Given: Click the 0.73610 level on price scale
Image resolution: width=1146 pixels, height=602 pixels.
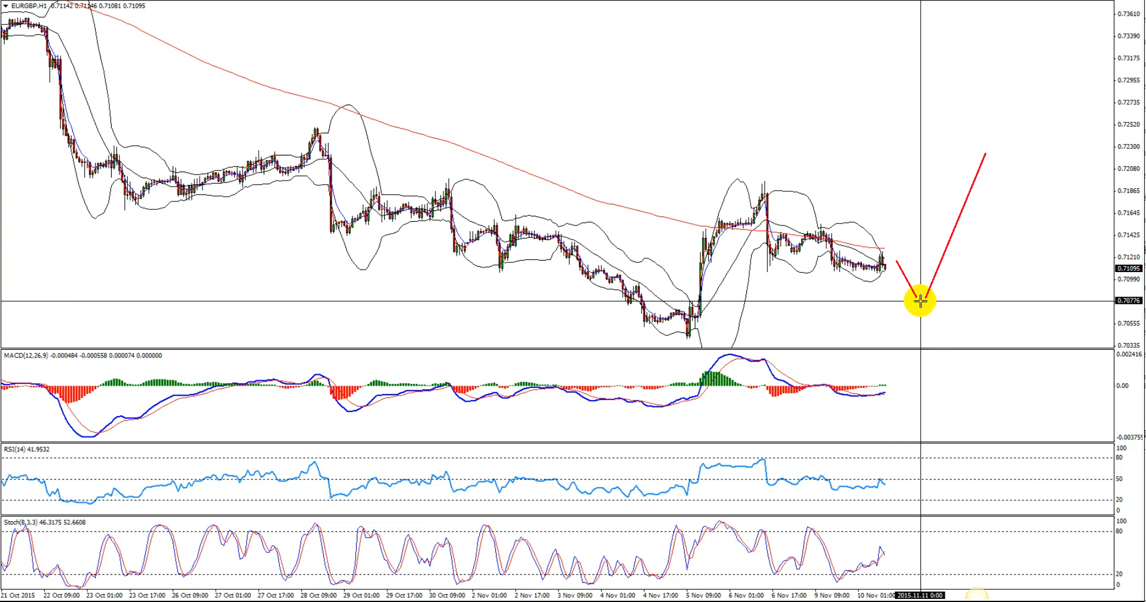Looking at the screenshot, I should point(1129,14).
